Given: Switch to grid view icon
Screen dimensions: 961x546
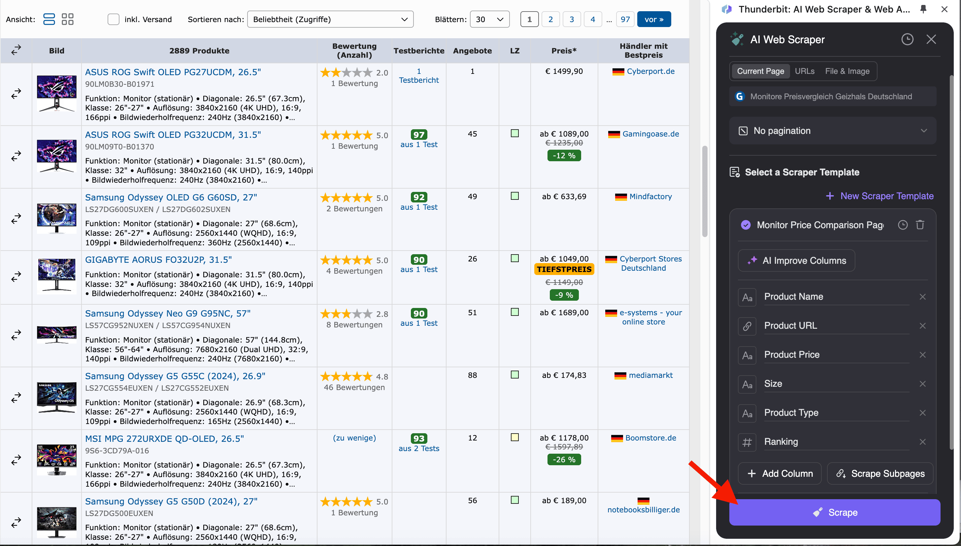Looking at the screenshot, I should coord(68,19).
